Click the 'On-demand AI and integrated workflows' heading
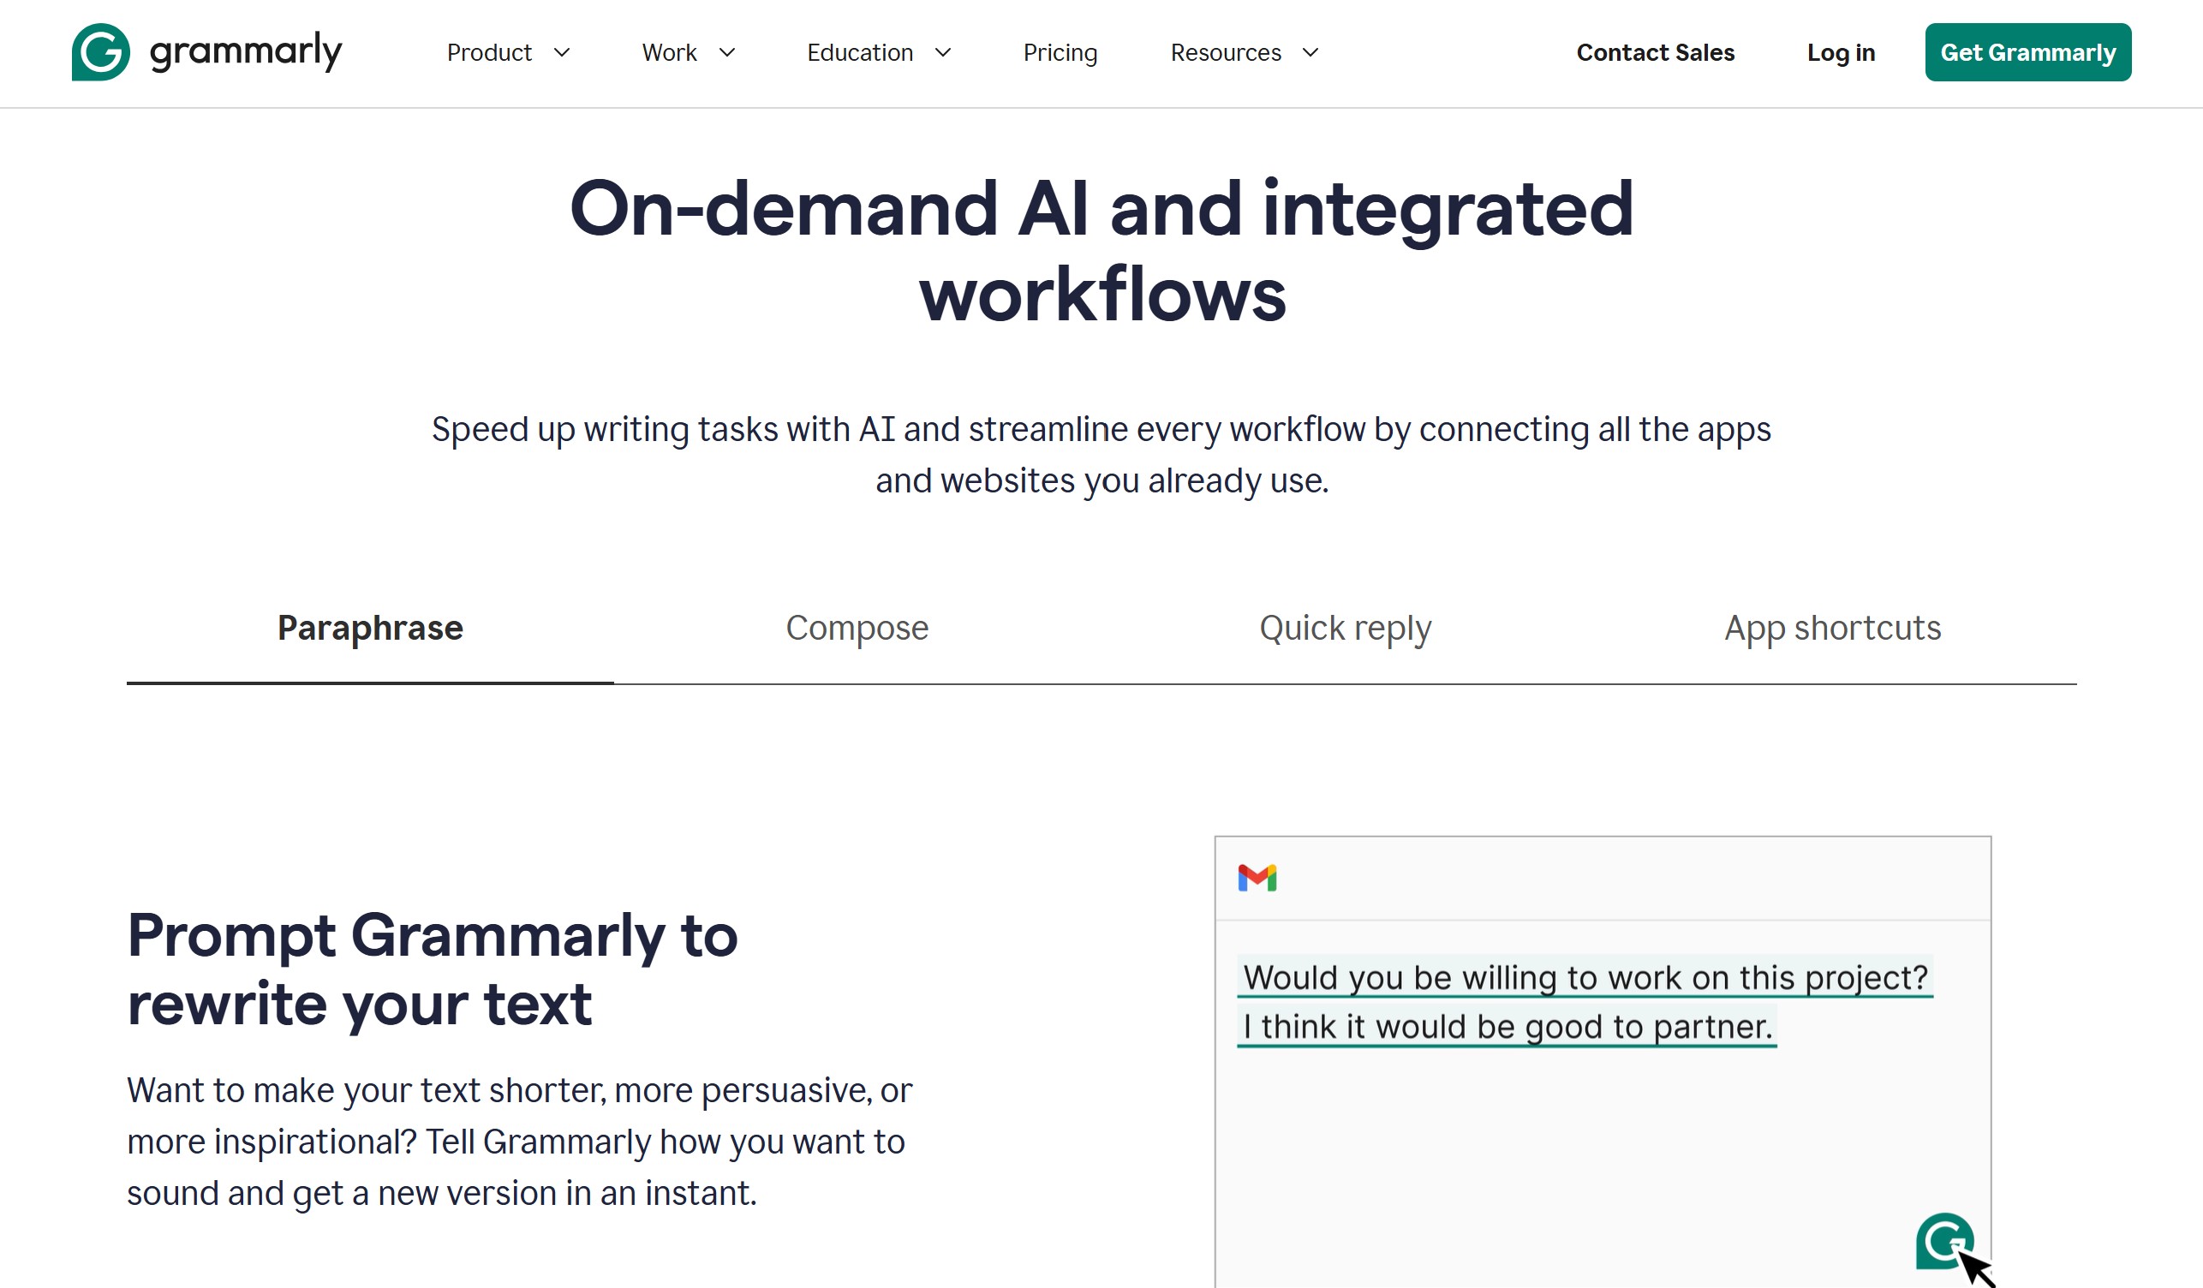Viewport: 2203px width, 1288px height. coord(1101,251)
